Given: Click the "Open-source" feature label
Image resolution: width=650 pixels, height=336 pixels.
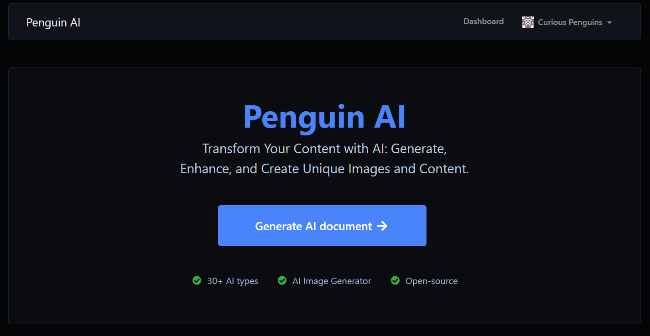Looking at the screenshot, I should click(x=431, y=280).
